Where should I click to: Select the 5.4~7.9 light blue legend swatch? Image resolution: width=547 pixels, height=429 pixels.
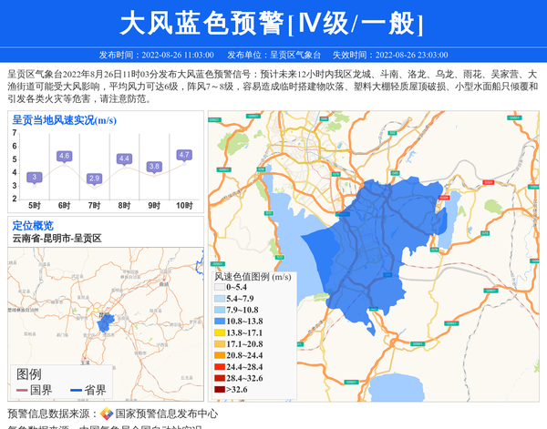(219, 299)
